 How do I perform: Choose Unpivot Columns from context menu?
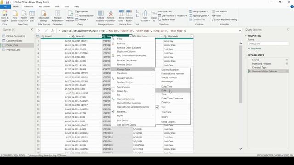point(125,99)
